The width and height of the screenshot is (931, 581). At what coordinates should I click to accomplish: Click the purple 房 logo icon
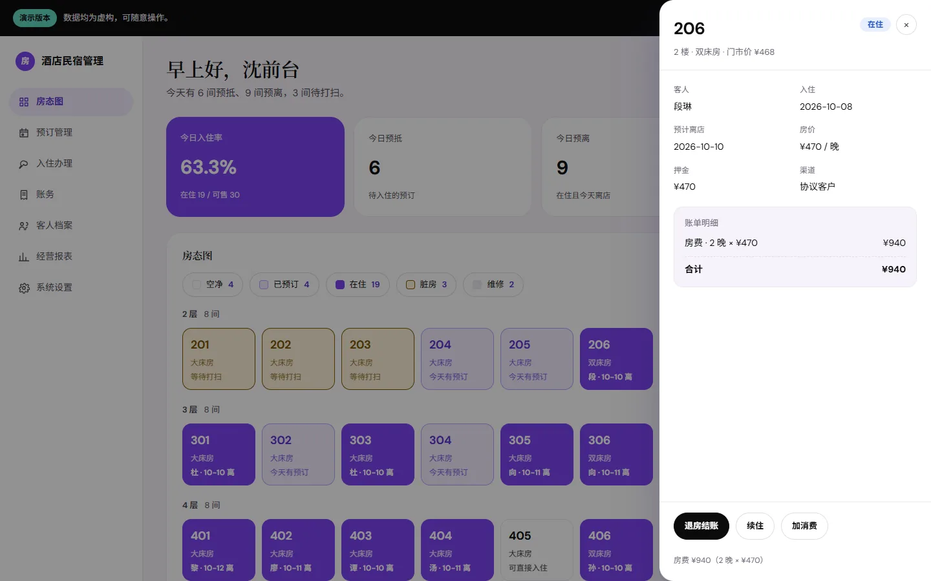pos(25,61)
